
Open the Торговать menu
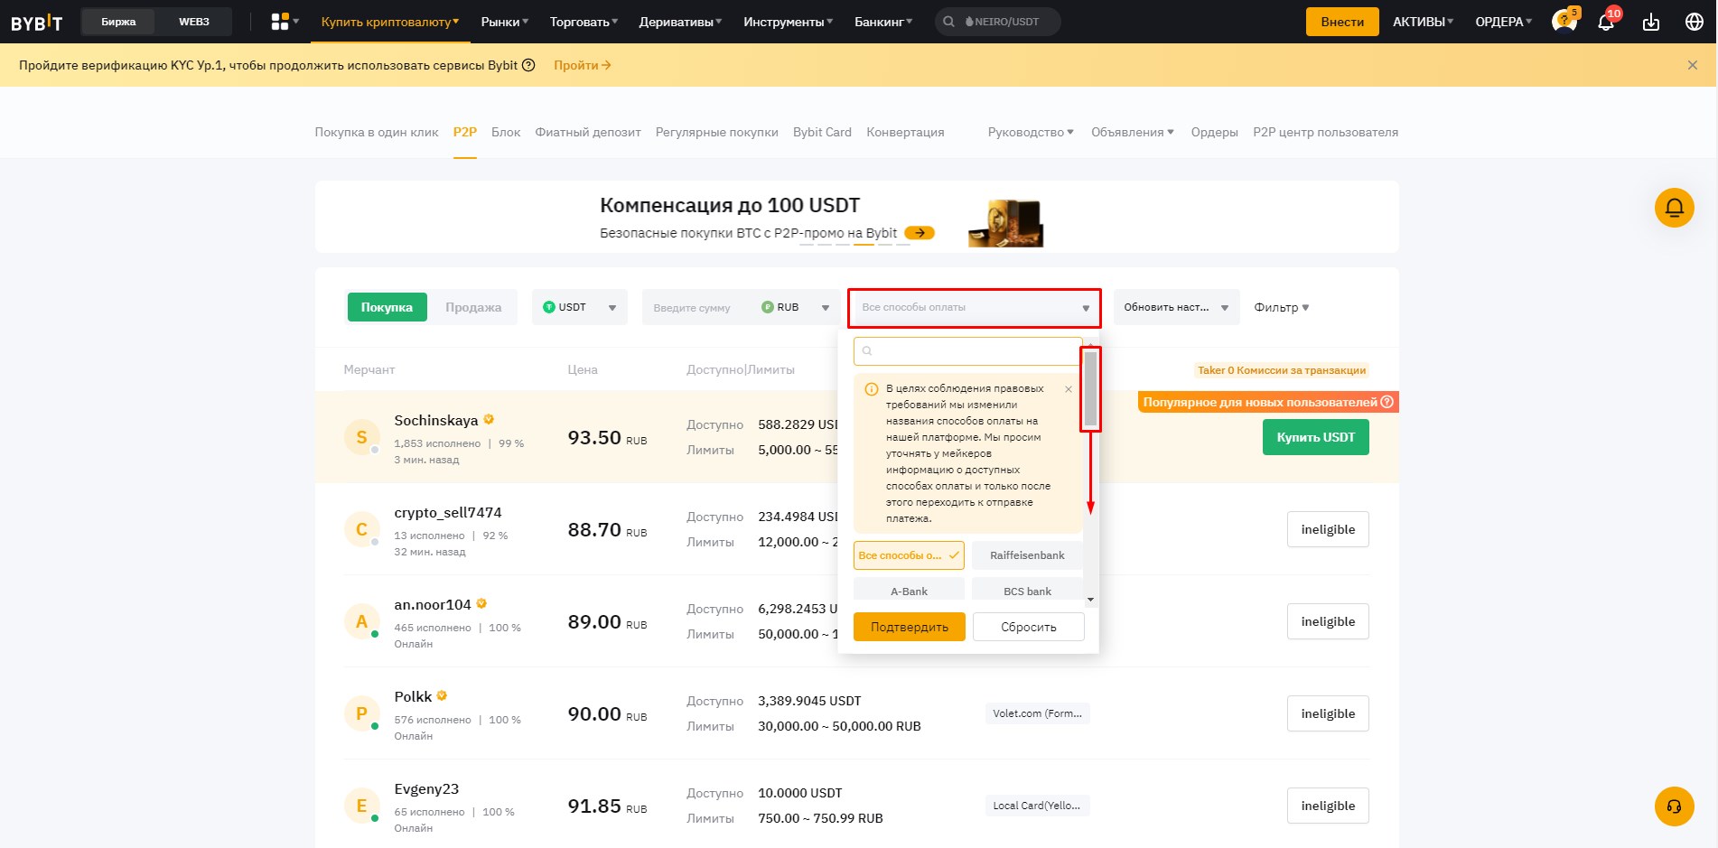pyautogui.click(x=584, y=22)
